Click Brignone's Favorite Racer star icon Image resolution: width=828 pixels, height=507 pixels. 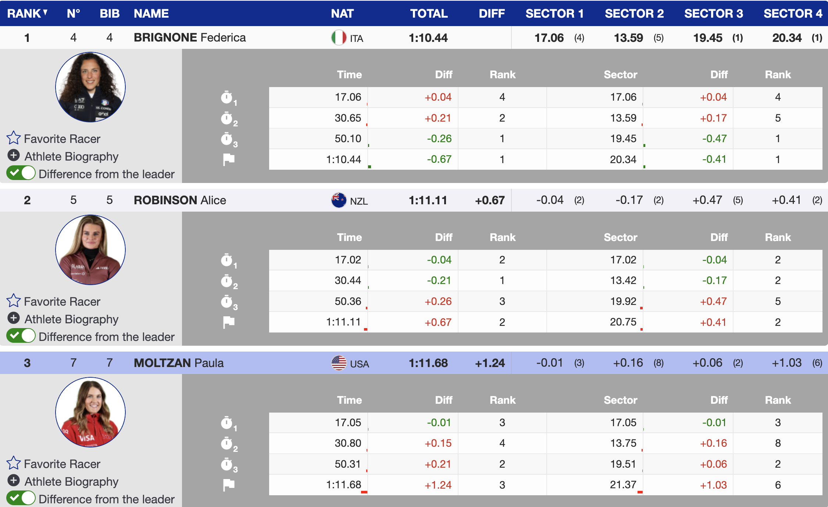(14, 138)
